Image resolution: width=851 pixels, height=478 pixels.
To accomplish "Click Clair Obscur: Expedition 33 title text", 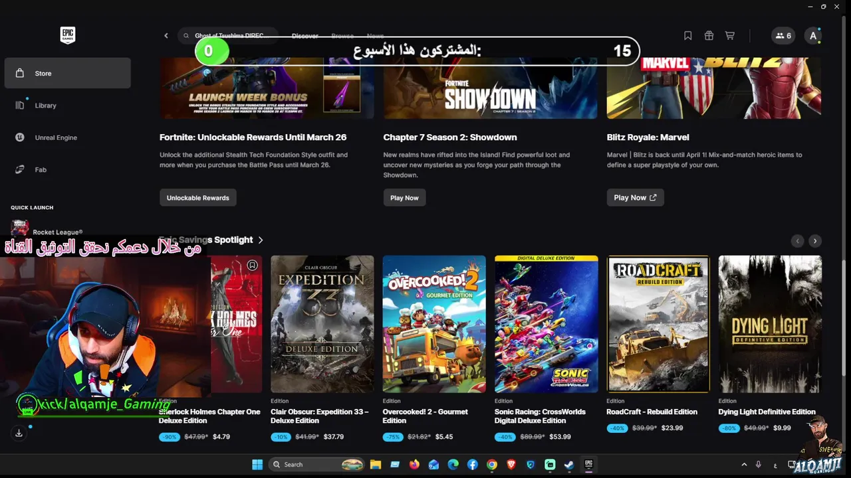I will [320, 416].
